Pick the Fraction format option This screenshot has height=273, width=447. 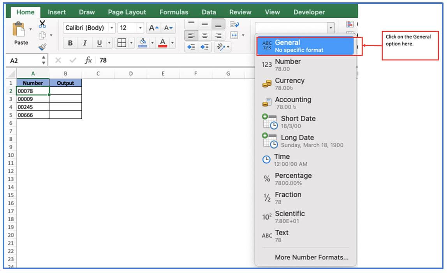click(305, 198)
